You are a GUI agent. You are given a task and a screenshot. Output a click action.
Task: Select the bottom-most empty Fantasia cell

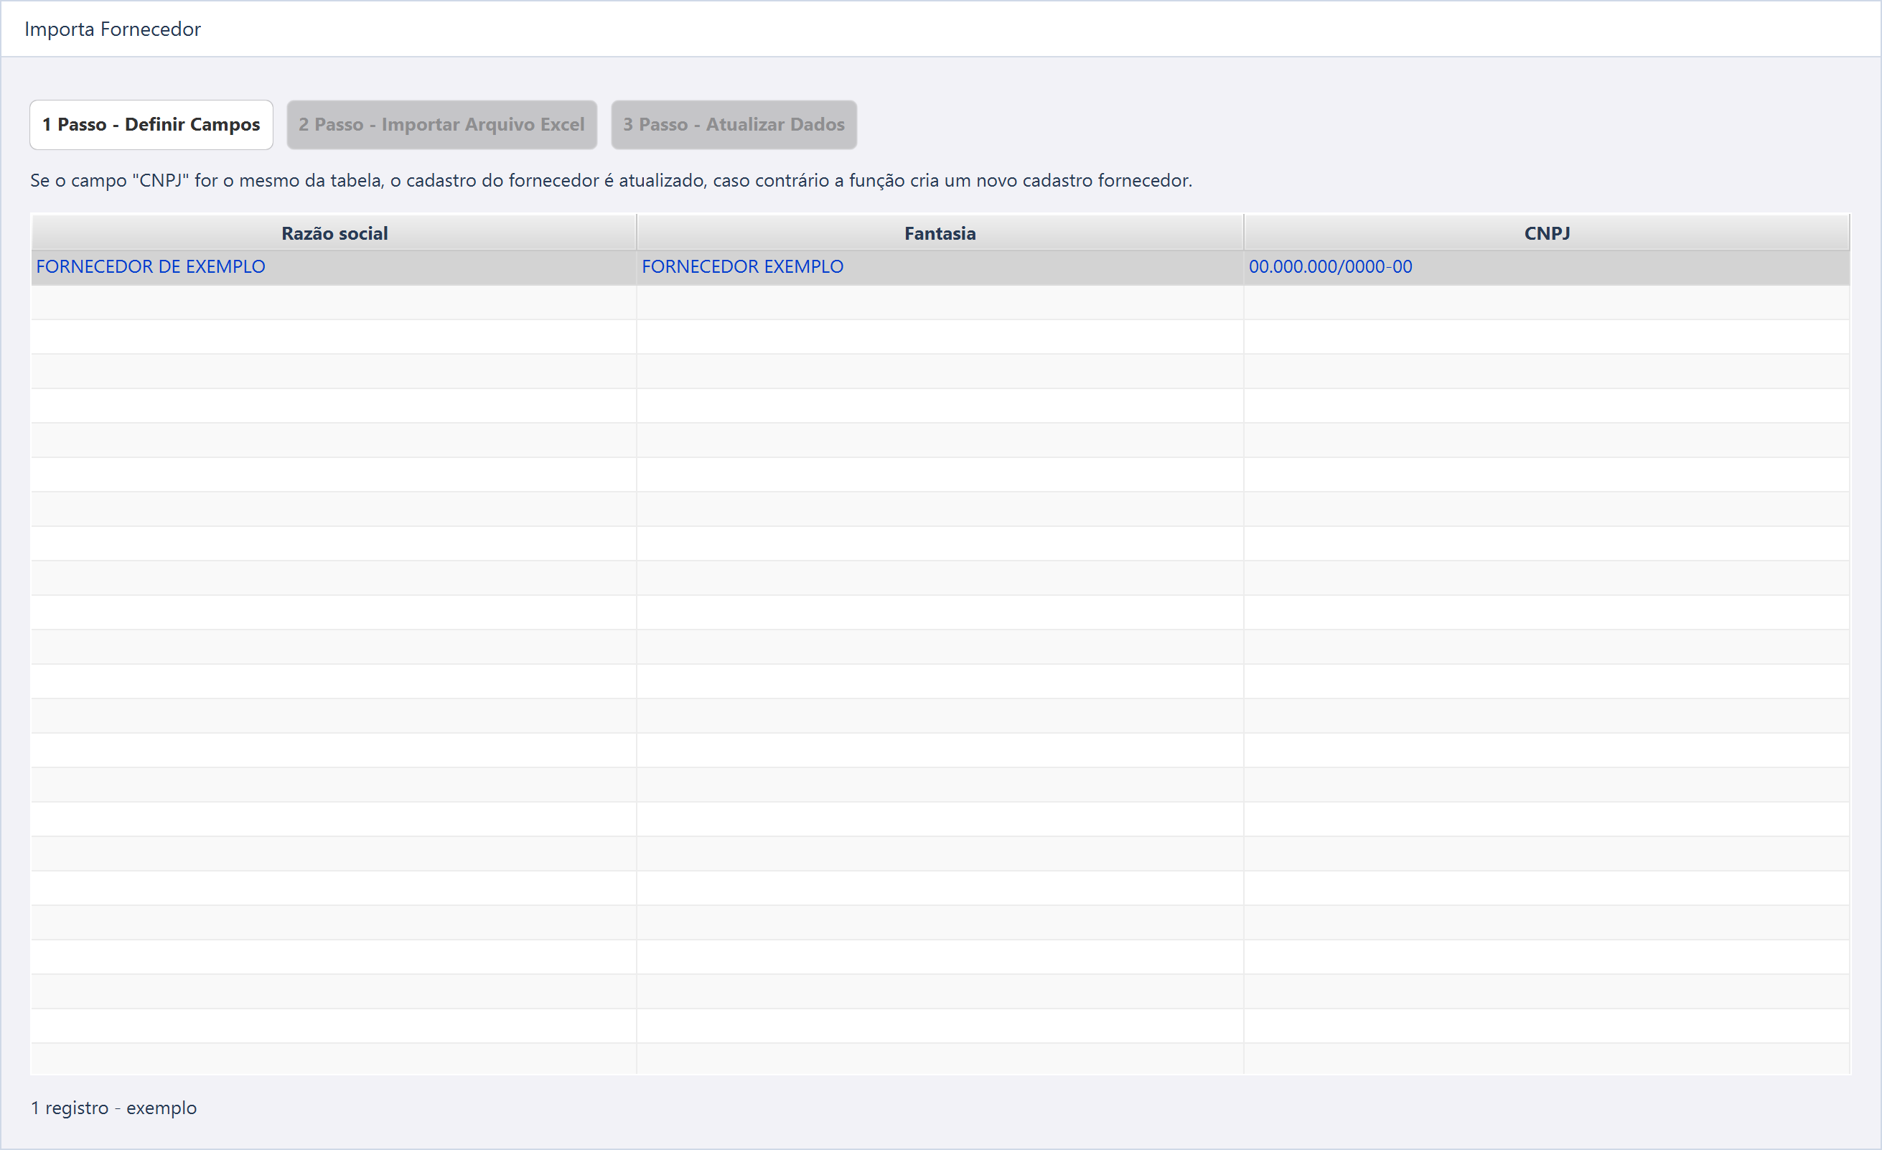click(x=940, y=1059)
